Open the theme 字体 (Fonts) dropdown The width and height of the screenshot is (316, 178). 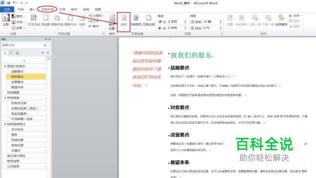pos(18,22)
